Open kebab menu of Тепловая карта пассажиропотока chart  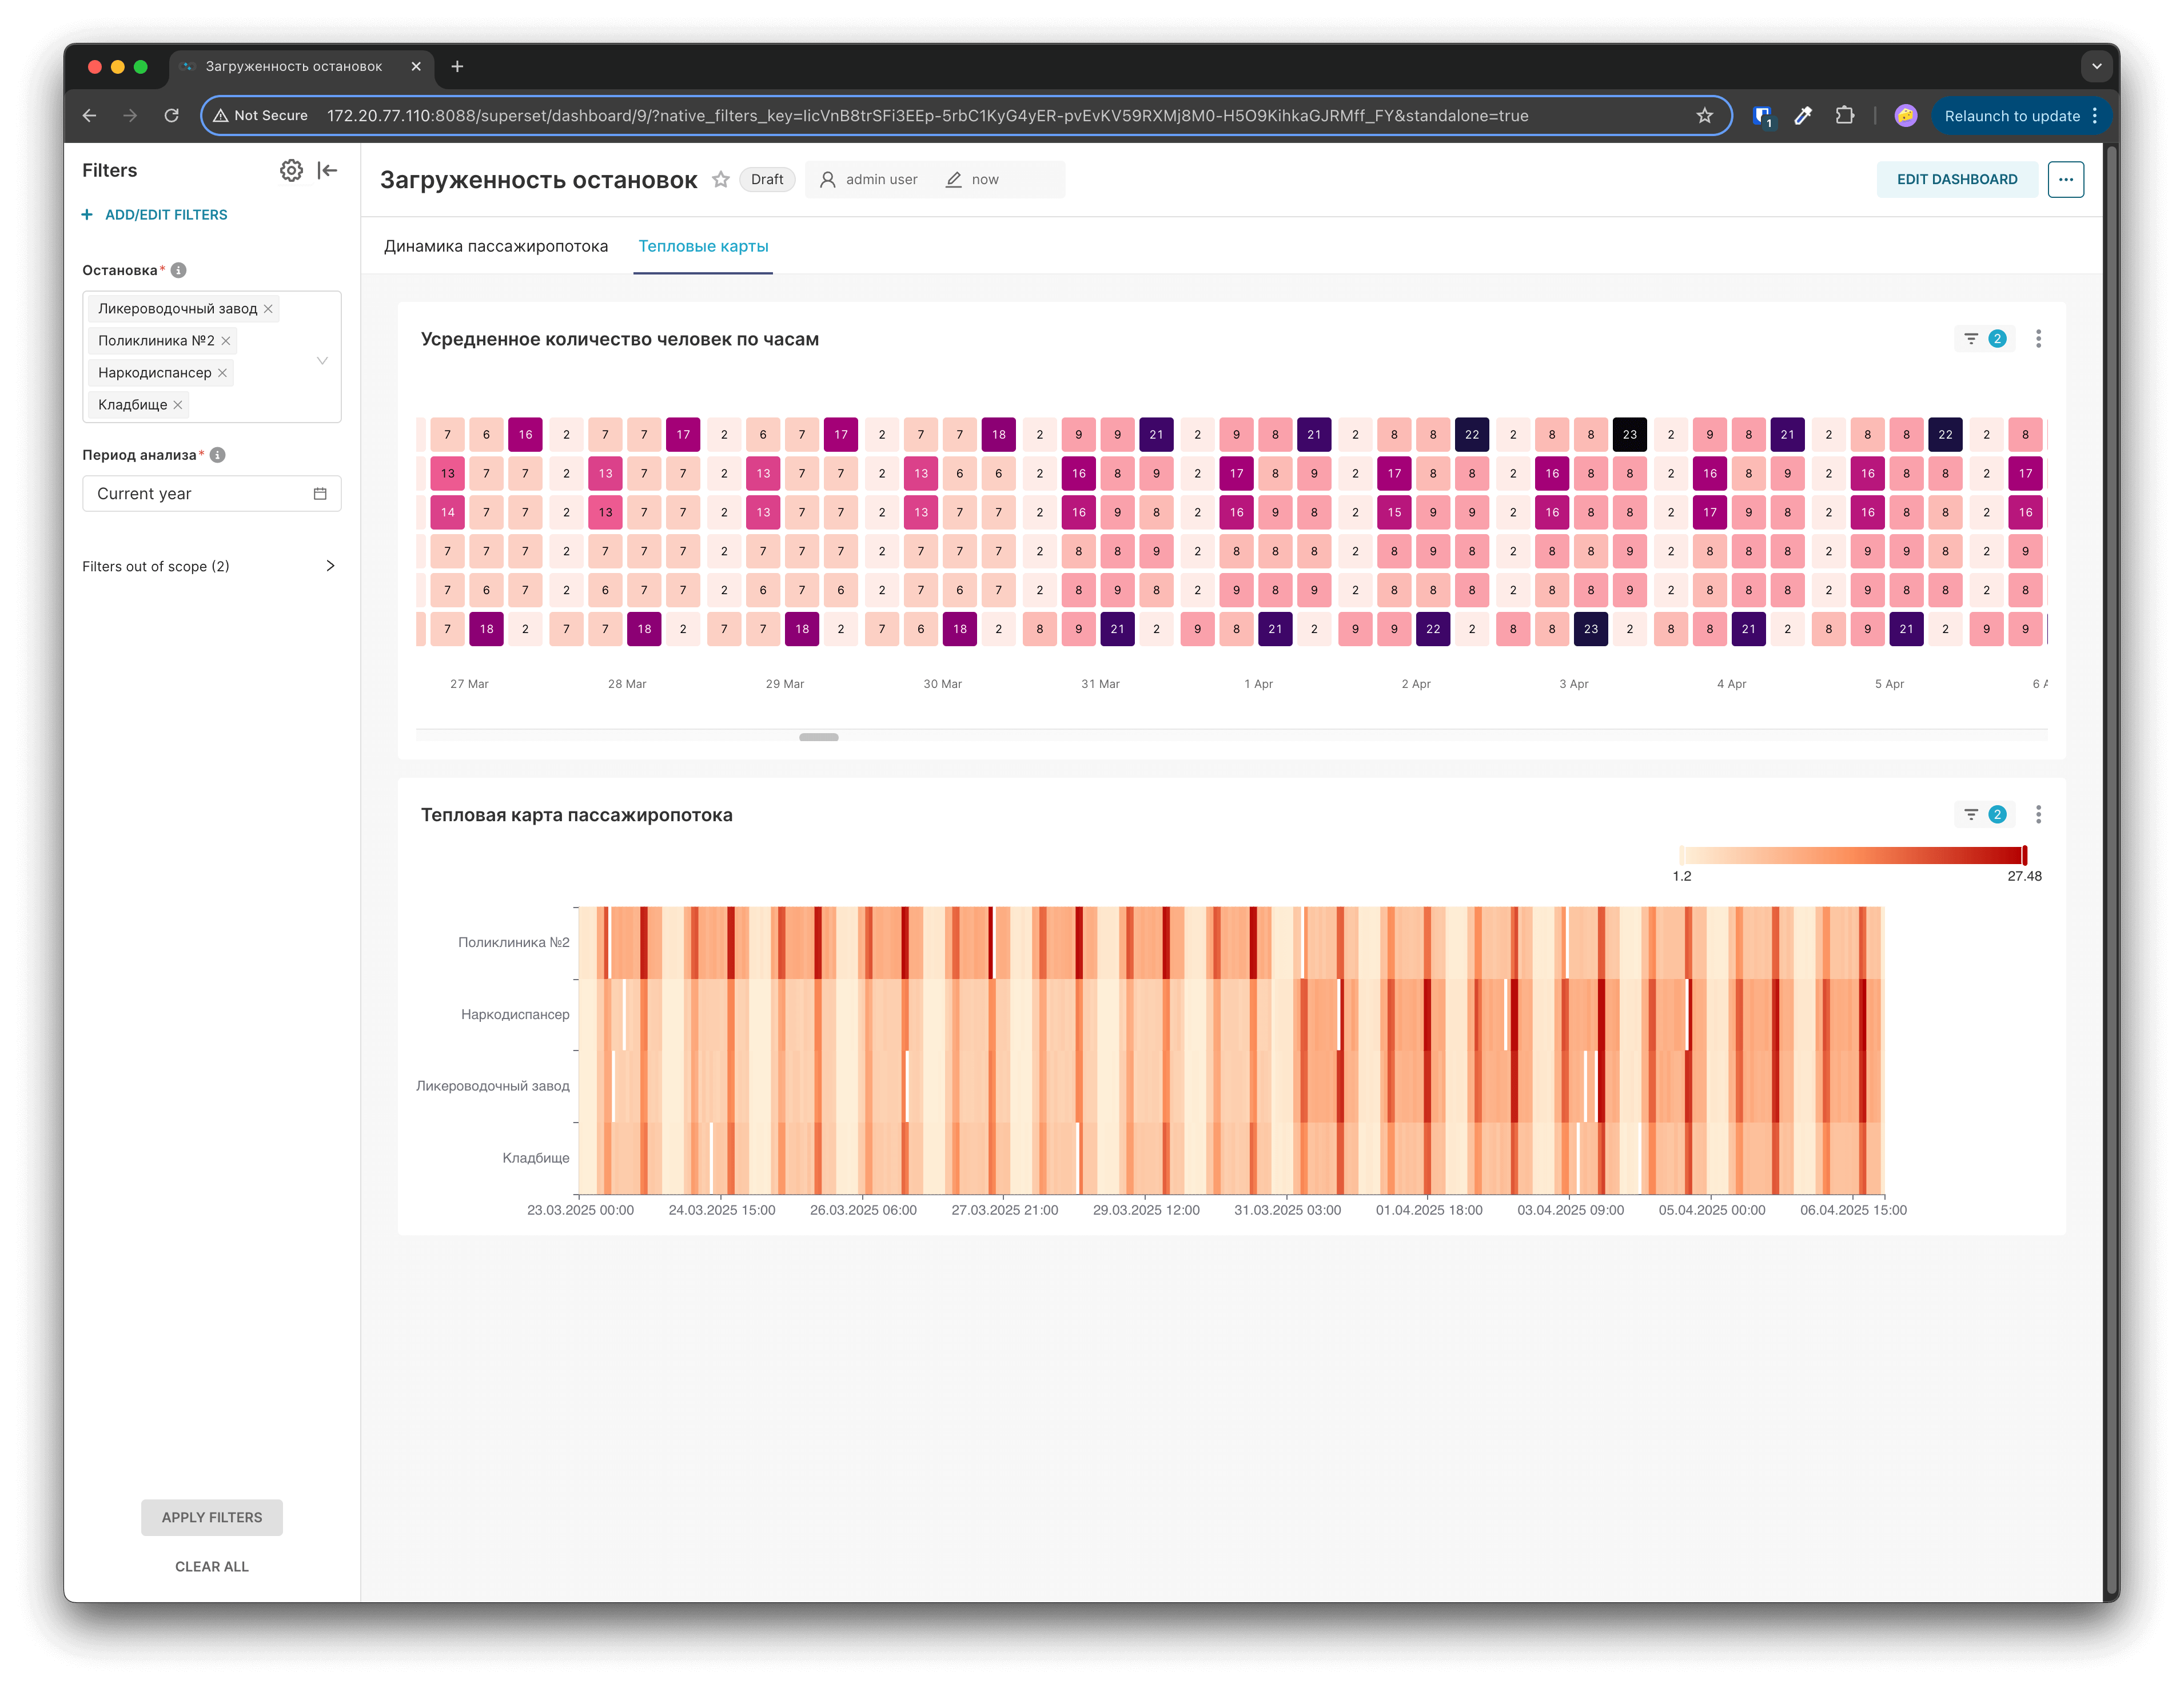click(x=2038, y=814)
